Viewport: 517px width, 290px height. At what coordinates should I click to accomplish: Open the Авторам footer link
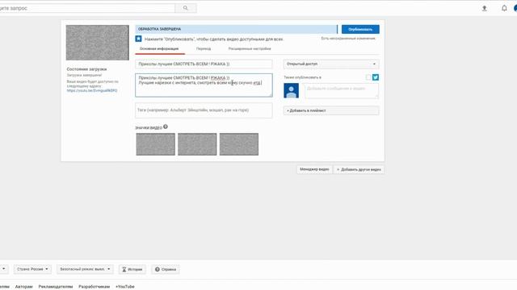[23, 287]
